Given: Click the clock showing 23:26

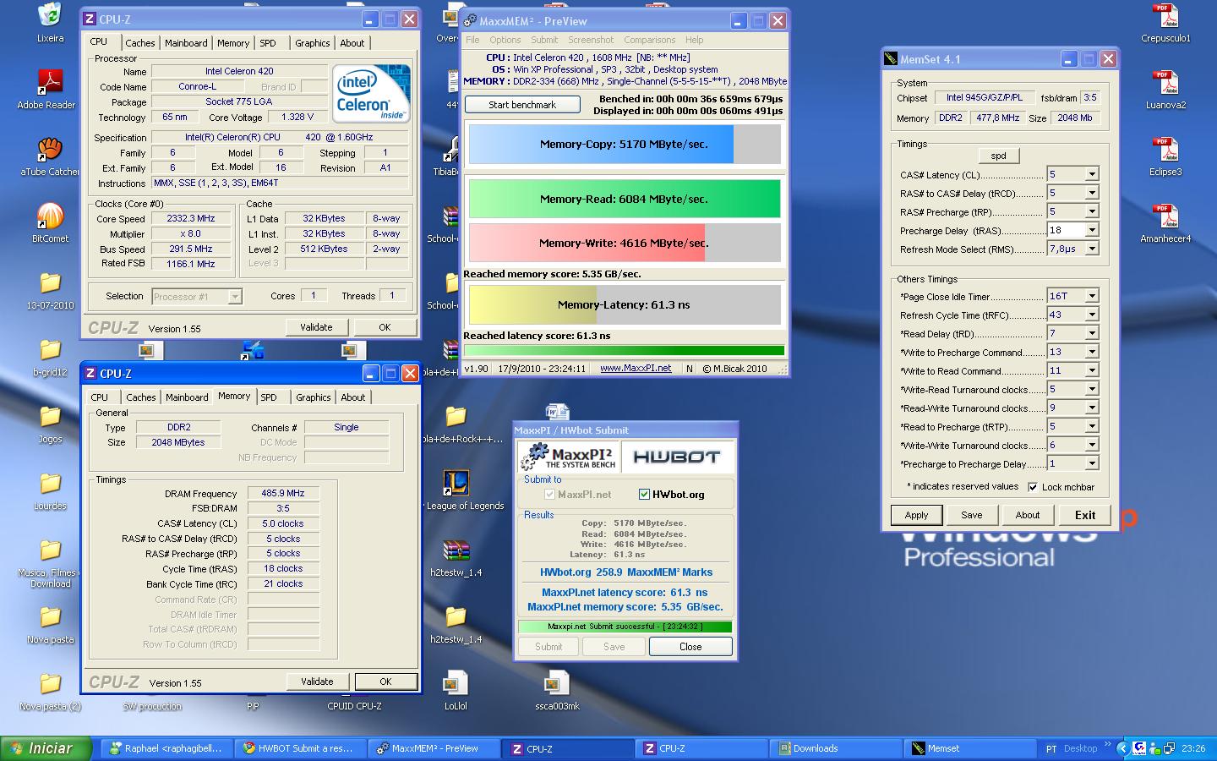Looking at the screenshot, I should point(1193,748).
